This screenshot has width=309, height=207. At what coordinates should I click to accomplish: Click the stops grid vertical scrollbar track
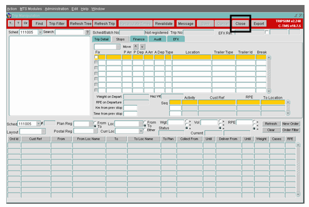tap(269, 74)
